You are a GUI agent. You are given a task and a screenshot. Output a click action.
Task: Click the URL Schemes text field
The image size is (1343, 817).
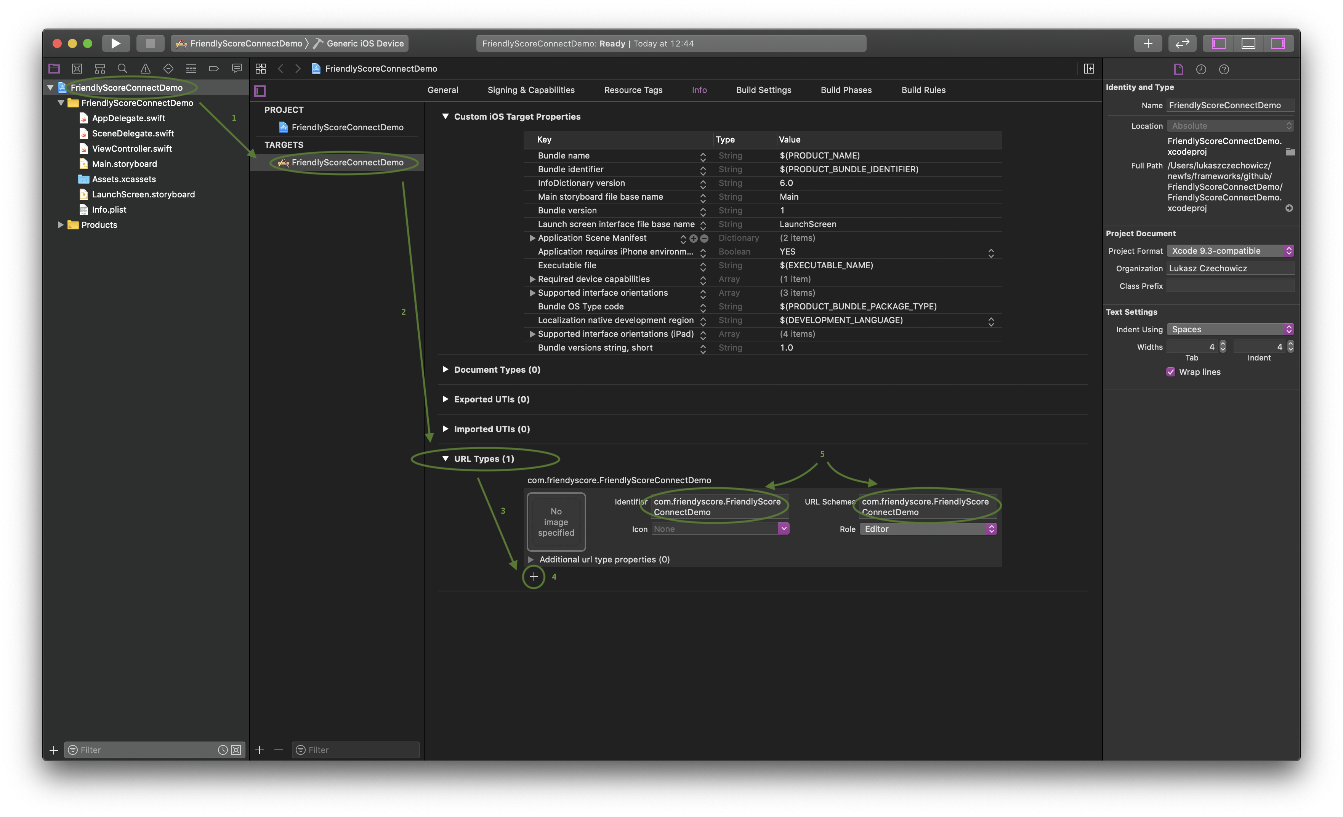[x=928, y=507]
